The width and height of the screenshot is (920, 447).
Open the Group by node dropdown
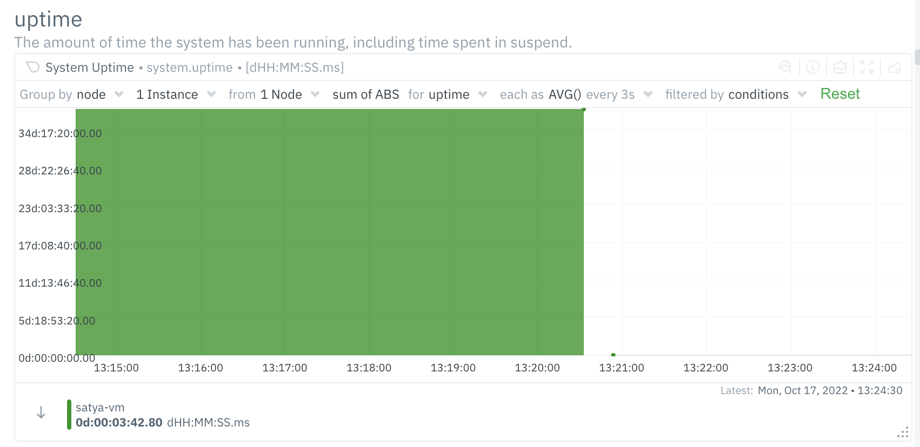tap(119, 94)
